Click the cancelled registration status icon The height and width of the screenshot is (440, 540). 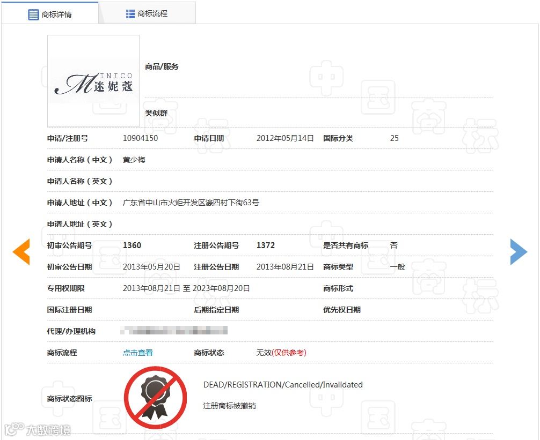point(155,398)
